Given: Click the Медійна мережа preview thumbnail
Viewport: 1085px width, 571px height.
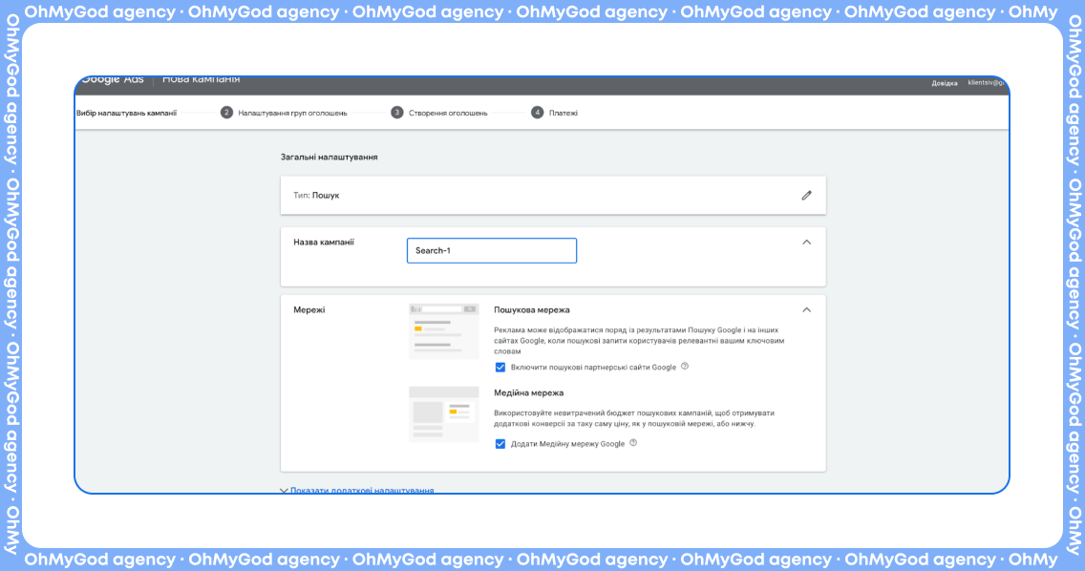Looking at the screenshot, I should (x=444, y=414).
